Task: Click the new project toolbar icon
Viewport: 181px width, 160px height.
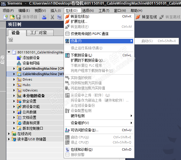Action: click(x=5, y=17)
